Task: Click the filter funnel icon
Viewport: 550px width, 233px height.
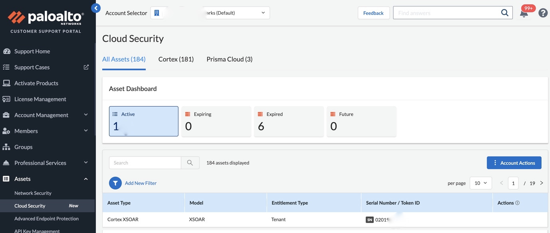Action: click(115, 183)
